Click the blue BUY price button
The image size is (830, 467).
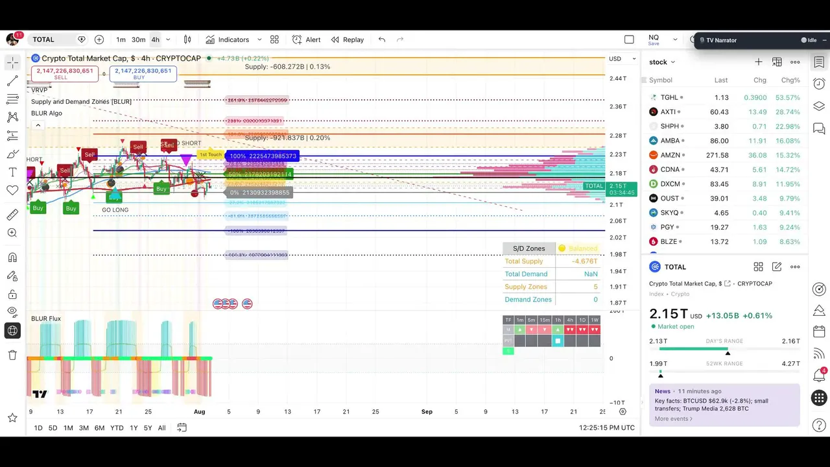[x=143, y=74]
